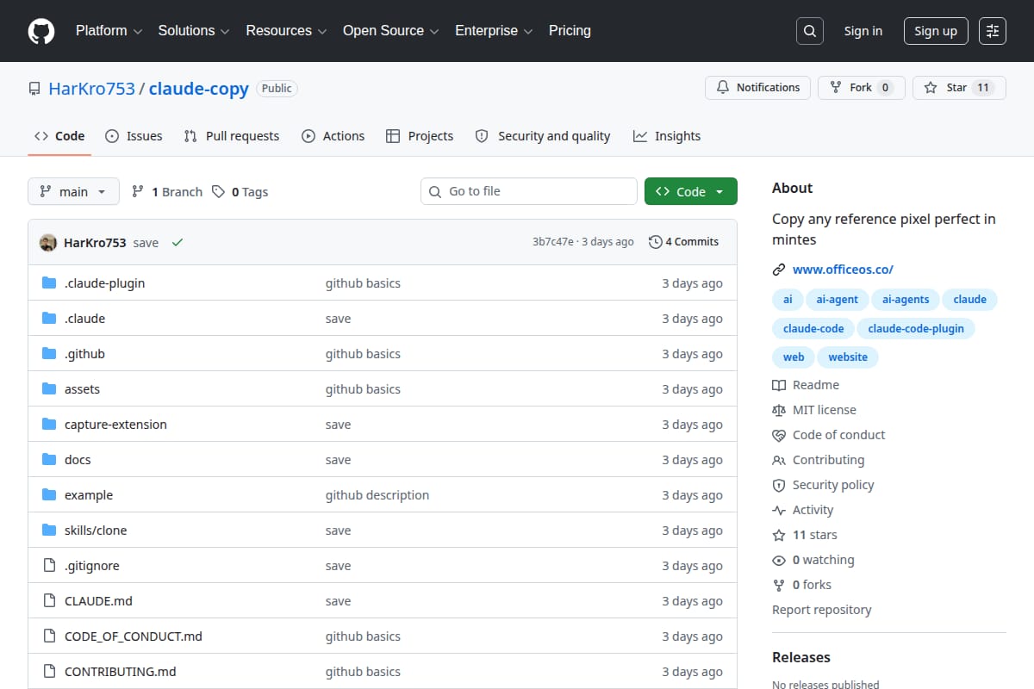Click the CLAUDE.md file icon
This screenshot has height=689, width=1034.
coord(49,601)
